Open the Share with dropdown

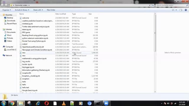(x=38, y=10)
